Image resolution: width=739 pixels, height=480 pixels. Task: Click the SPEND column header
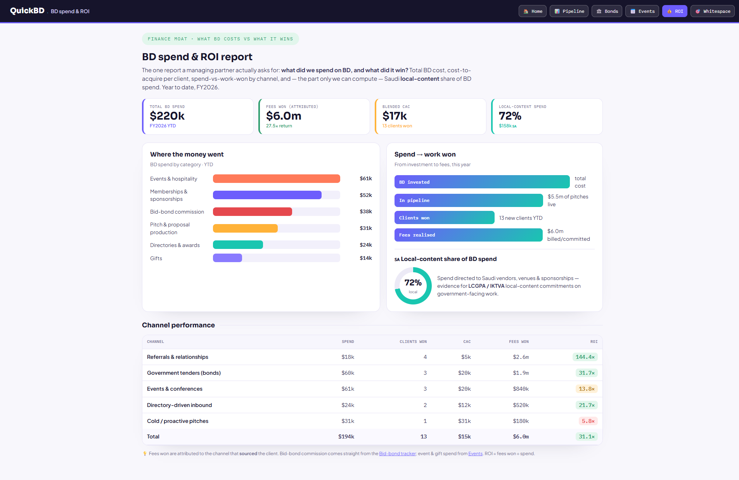click(x=348, y=342)
